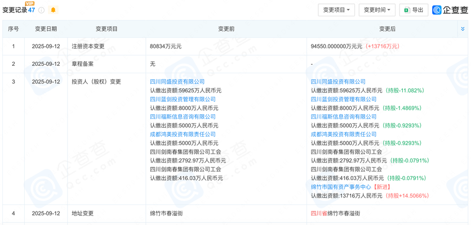The width and height of the screenshot is (471, 225).
Task: Open 成都鸿美投资有限责任公司 in 变更后 column
Action: click(344, 134)
